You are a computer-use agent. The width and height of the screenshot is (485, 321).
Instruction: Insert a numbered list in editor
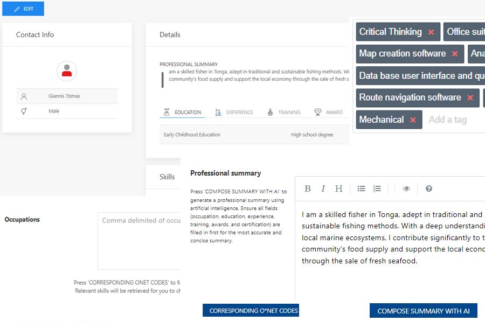pos(377,189)
